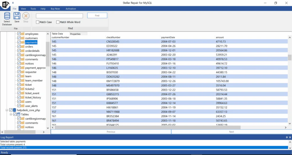Click table data scroll down arrow
This screenshot has height=155, width=292.
pos(290,123)
